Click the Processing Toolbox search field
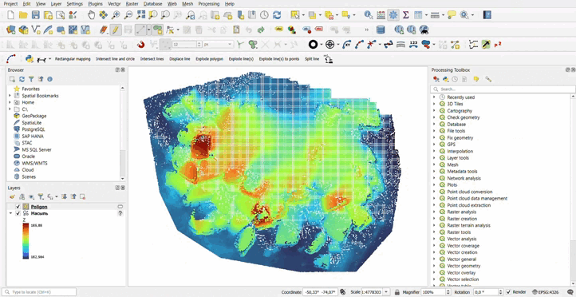The image size is (576, 297). (503, 89)
